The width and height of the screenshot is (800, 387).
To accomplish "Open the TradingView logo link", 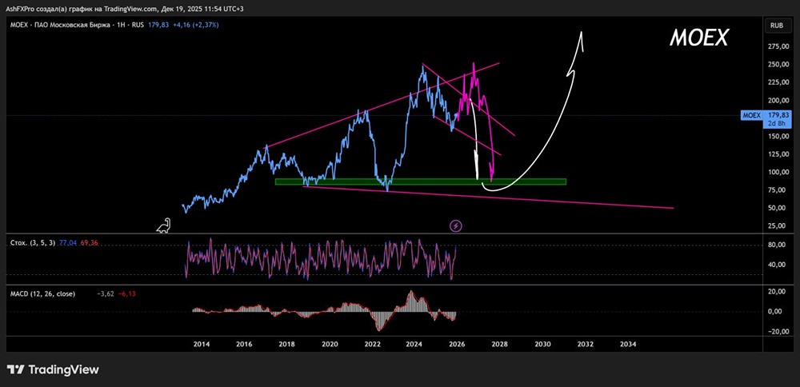I will [53, 369].
